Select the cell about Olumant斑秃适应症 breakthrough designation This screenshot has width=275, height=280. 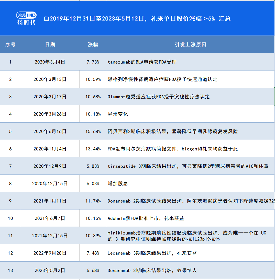pyautogui.click(x=159, y=97)
